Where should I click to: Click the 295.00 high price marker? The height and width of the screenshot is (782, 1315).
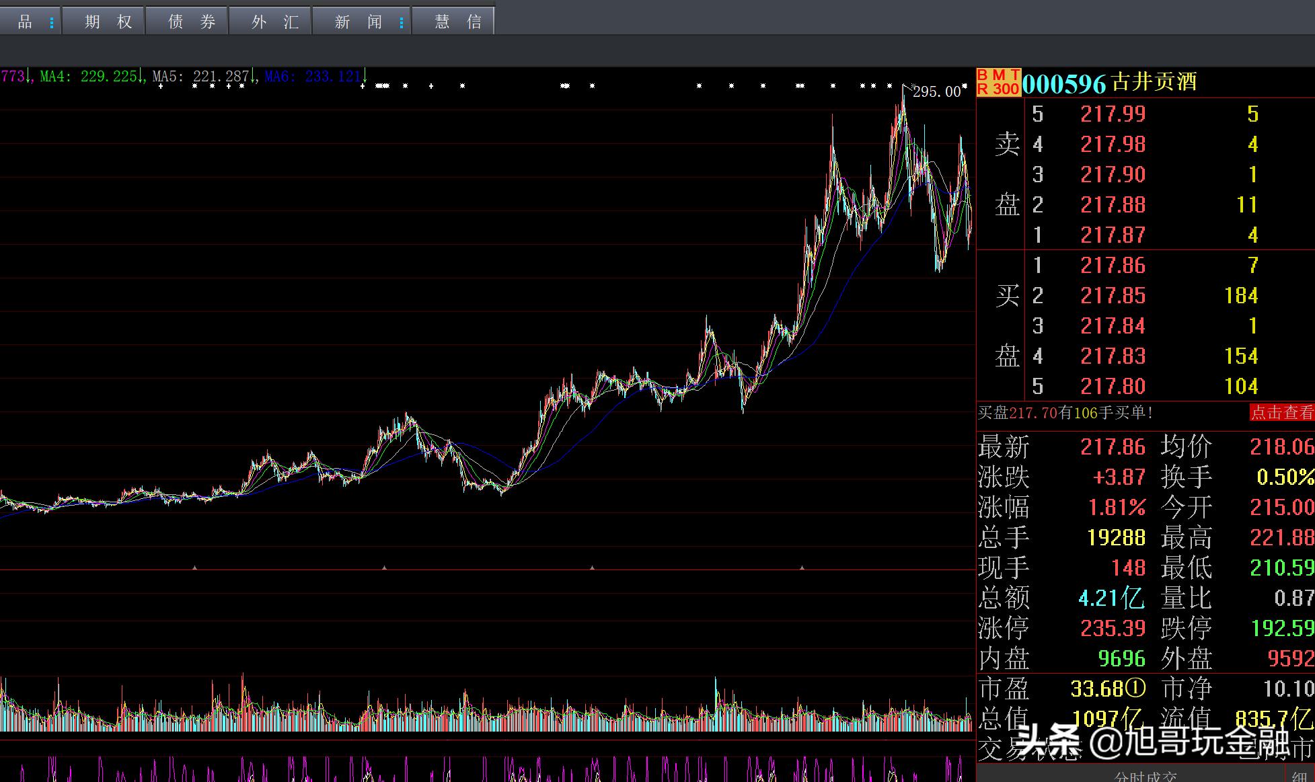(936, 91)
